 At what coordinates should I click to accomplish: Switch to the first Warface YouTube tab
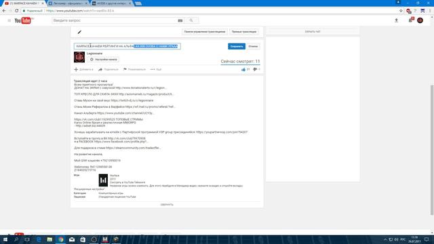pyautogui.click(x=24, y=3)
